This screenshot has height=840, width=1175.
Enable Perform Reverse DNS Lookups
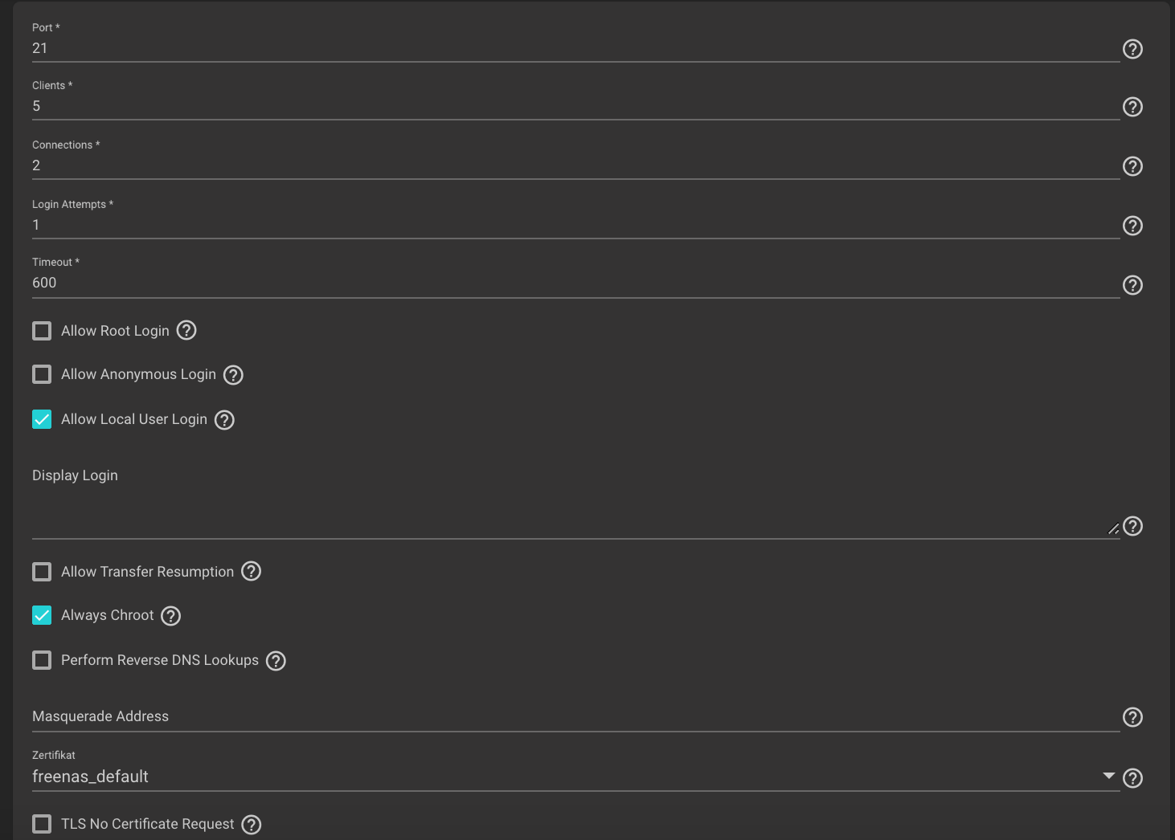pyautogui.click(x=42, y=660)
